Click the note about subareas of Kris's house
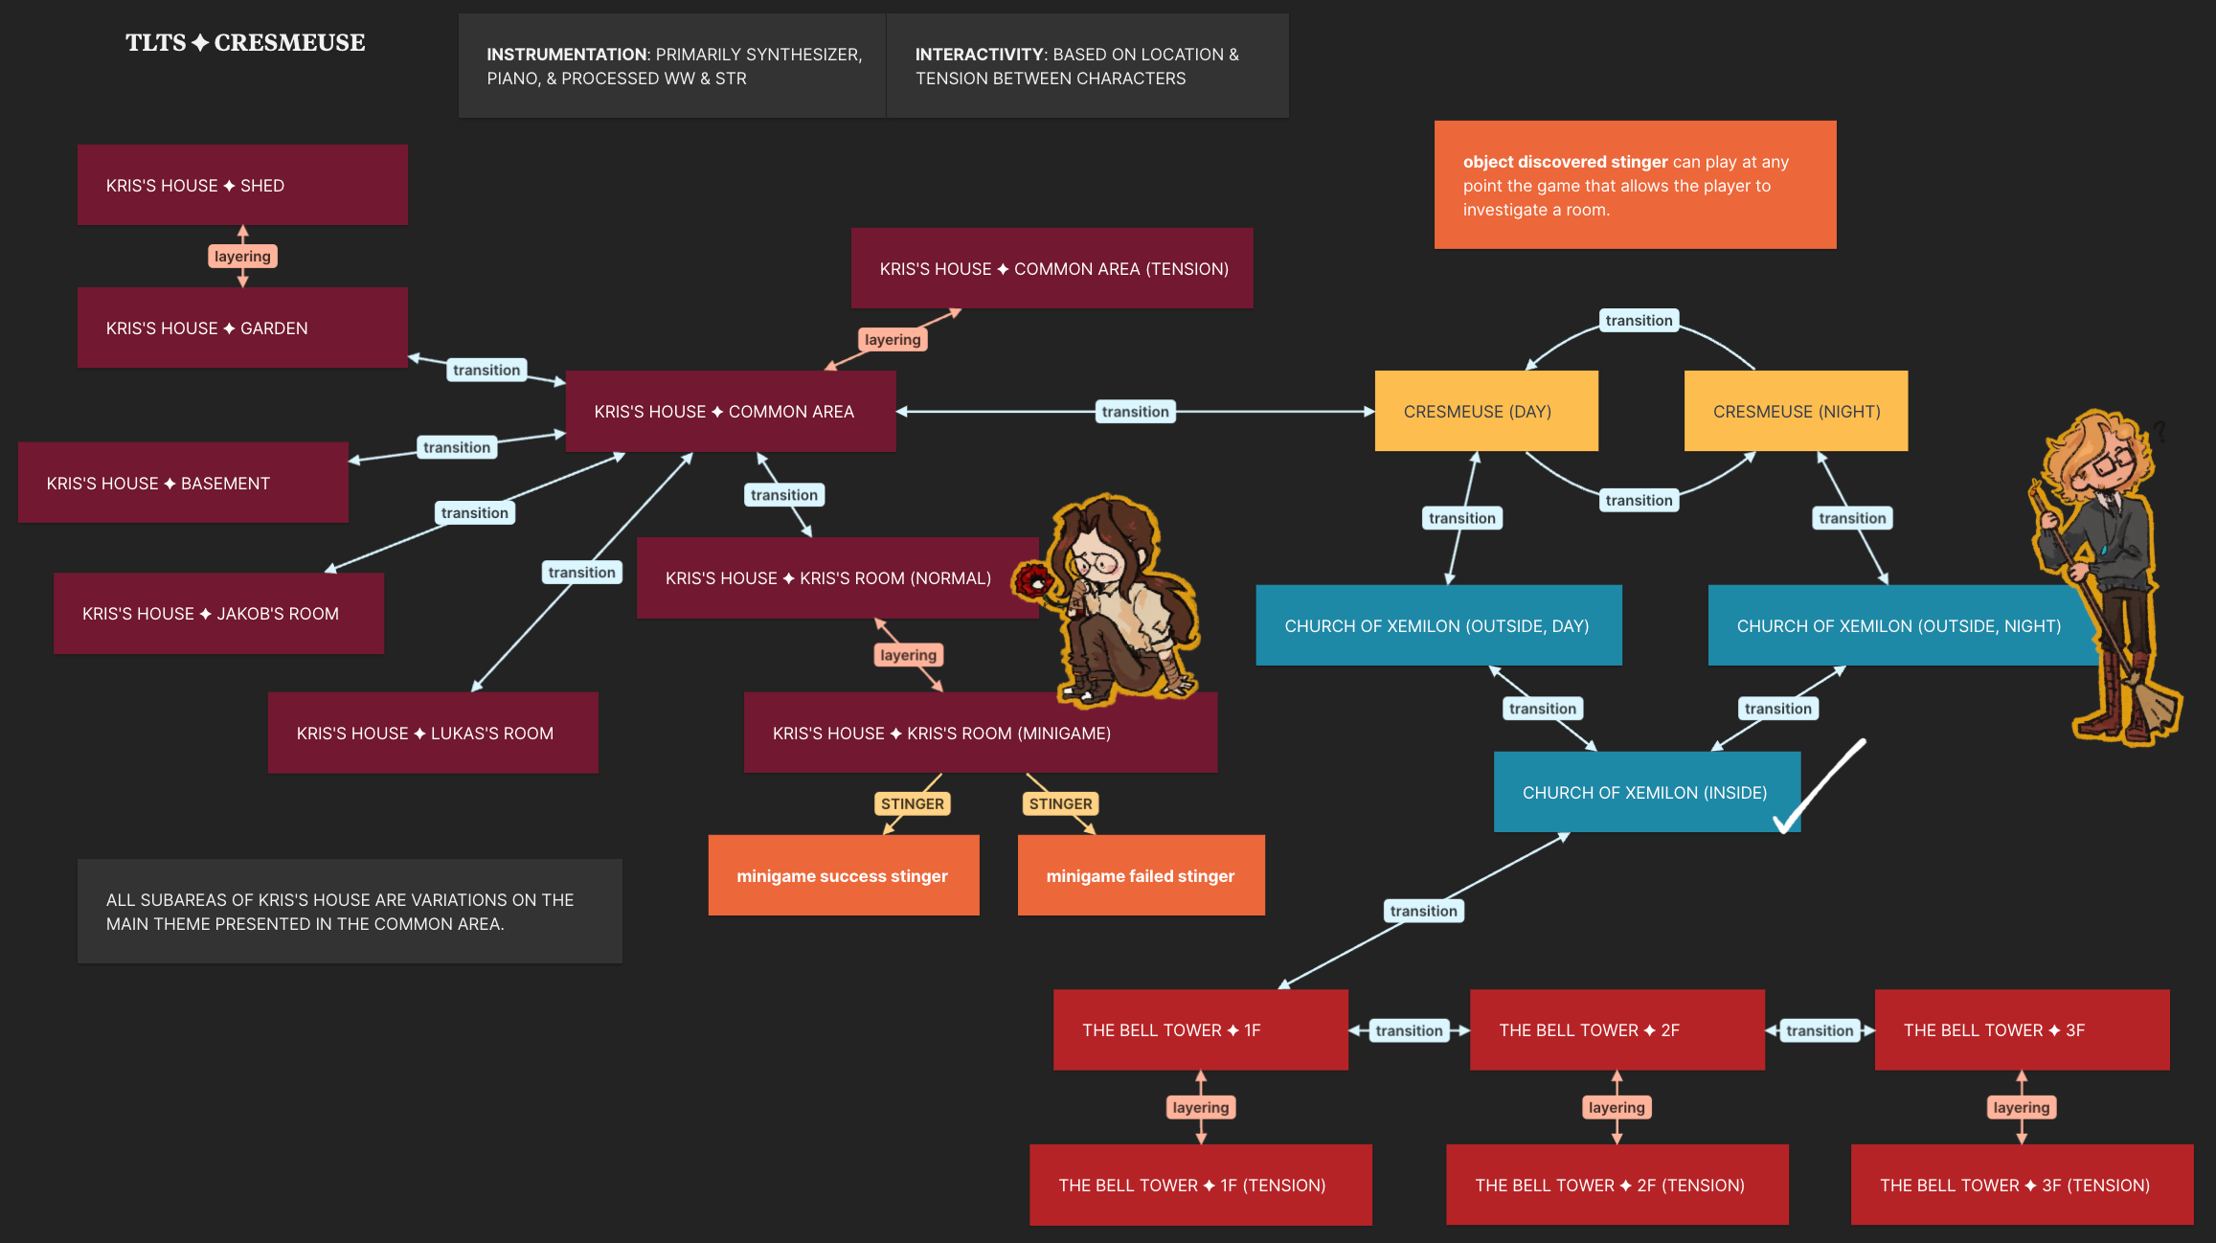 click(350, 911)
